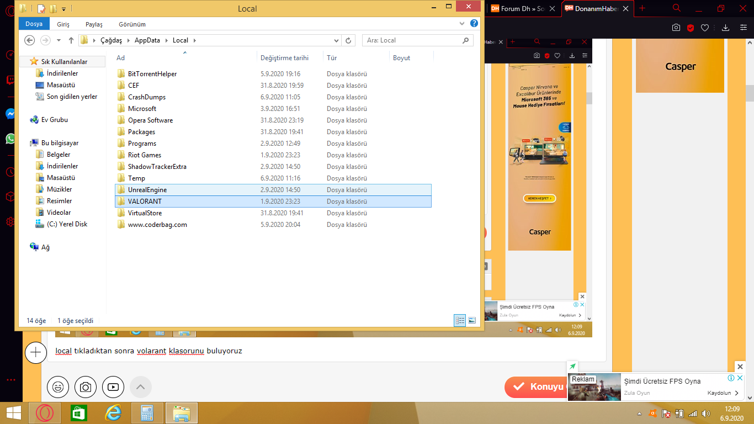The width and height of the screenshot is (754, 424).
Task: Click Opera bookmark heart icon
Action: pos(705,28)
